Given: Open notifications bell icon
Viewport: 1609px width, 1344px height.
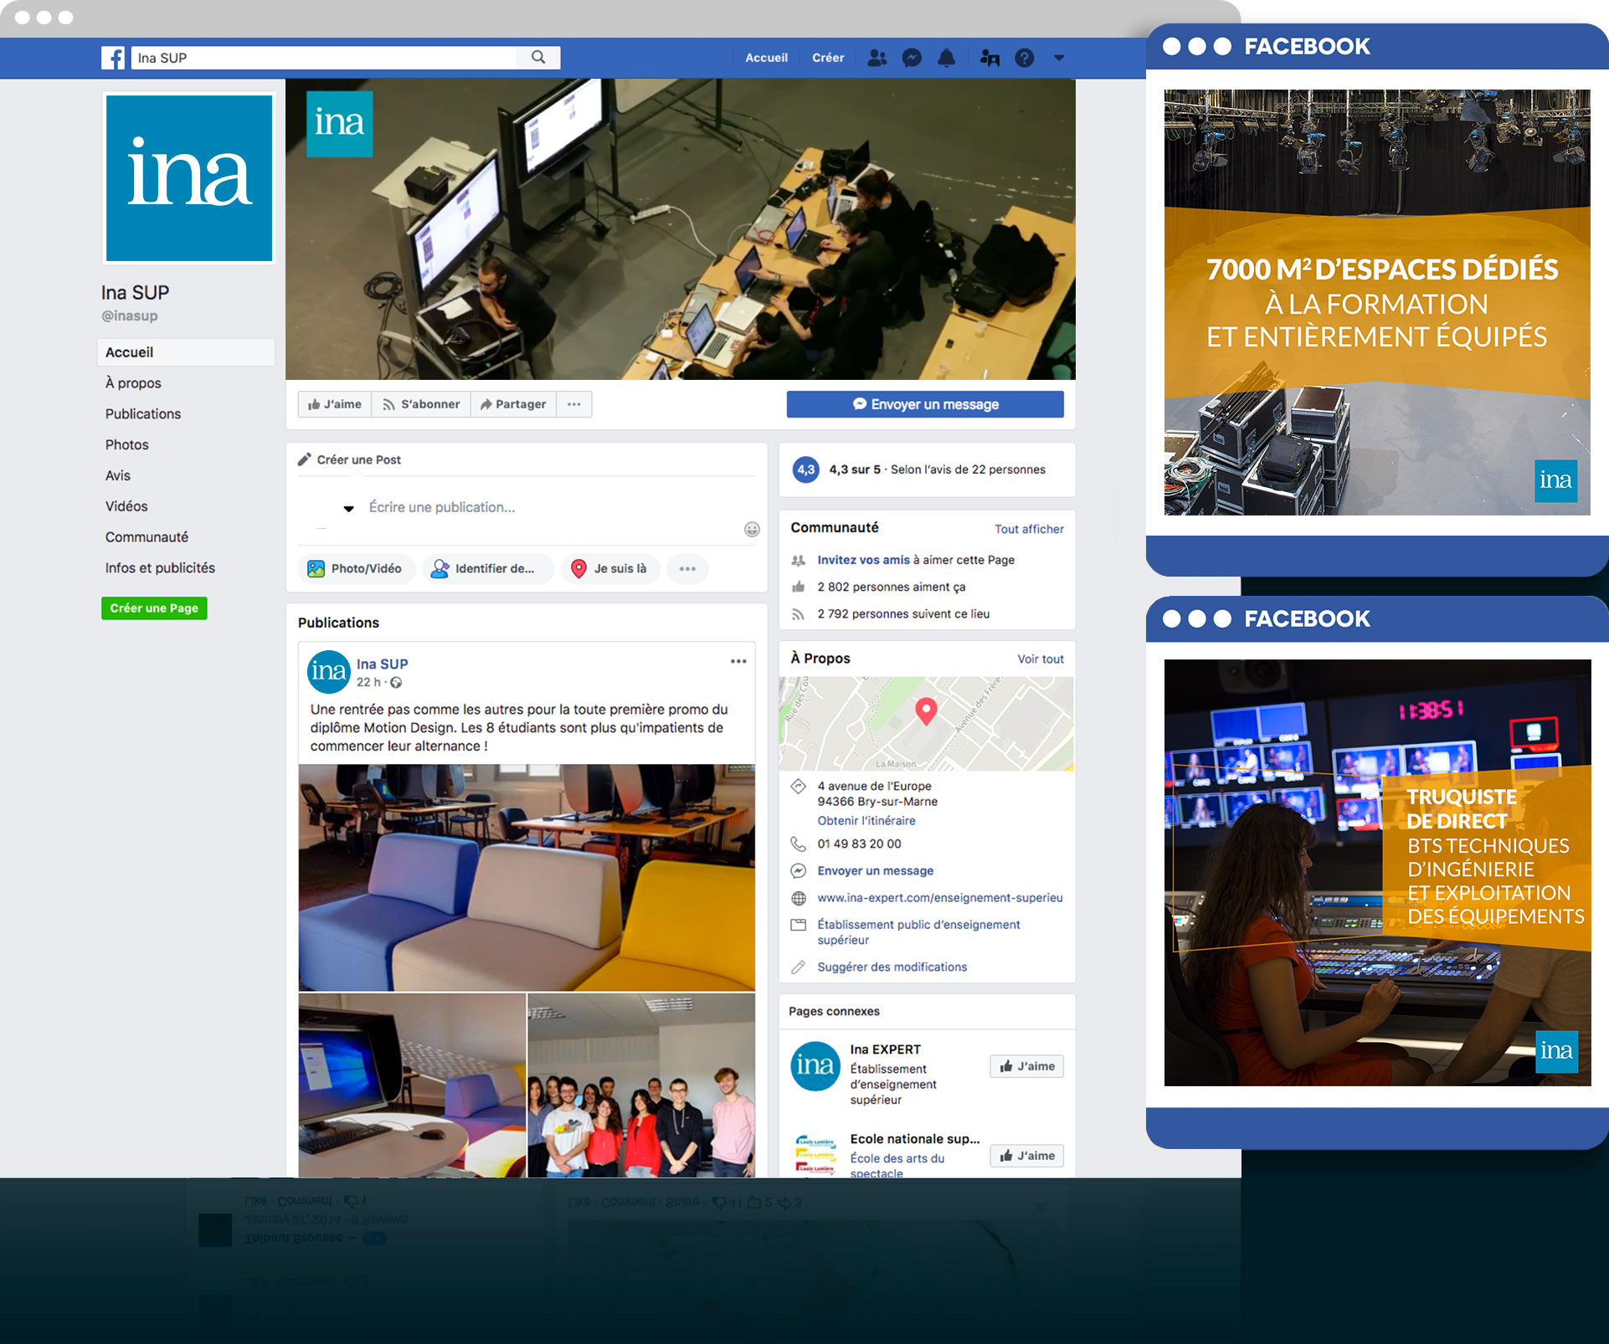Looking at the screenshot, I should coord(947,58).
